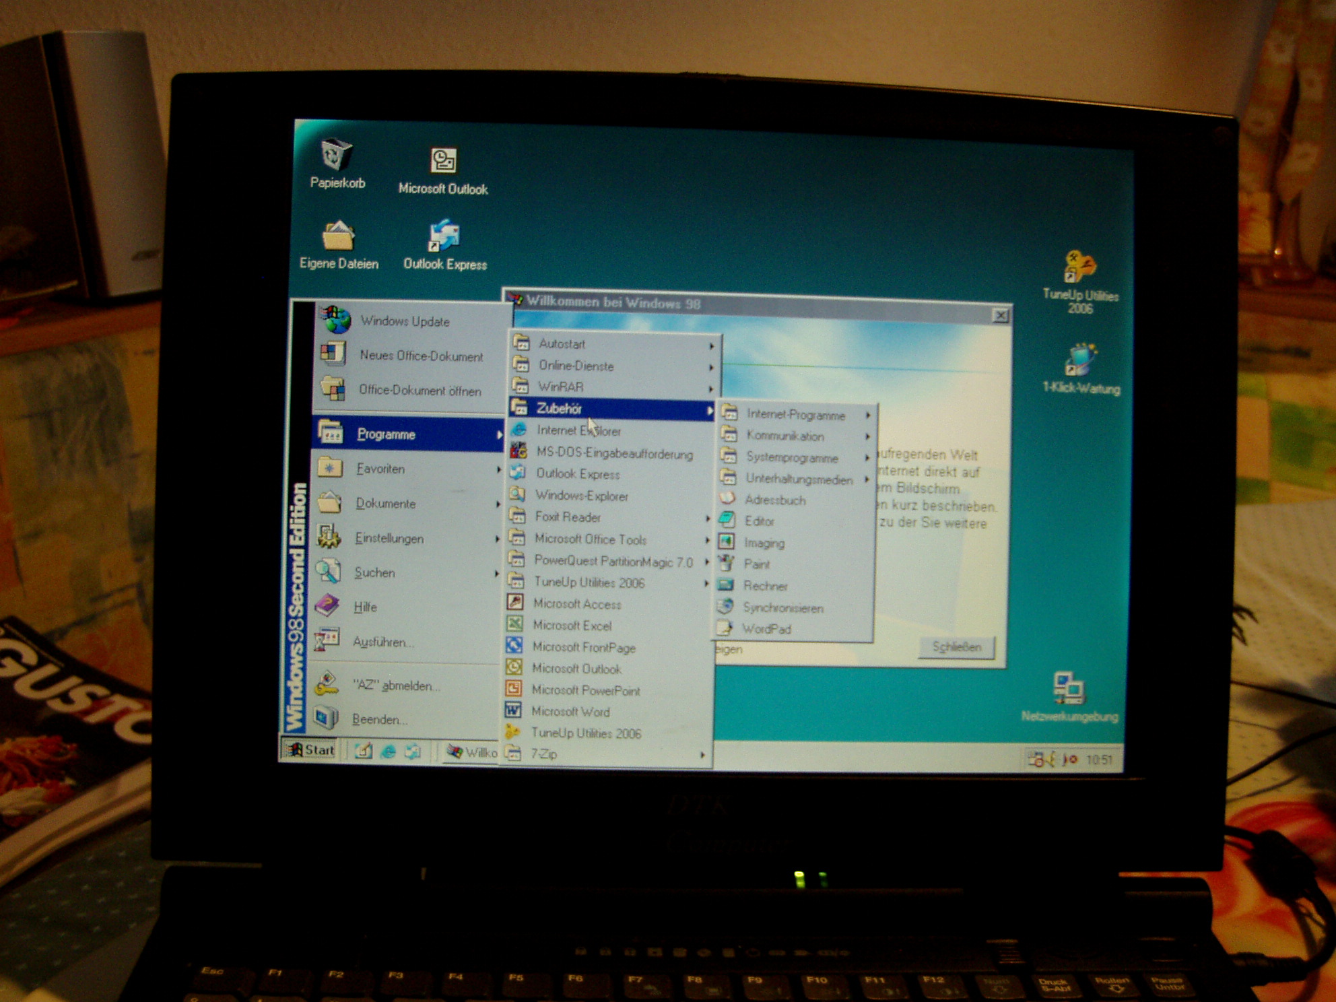Viewport: 1336px width, 1002px height.
Task: Select Rechner in the accessories menu
Action: 765,586
